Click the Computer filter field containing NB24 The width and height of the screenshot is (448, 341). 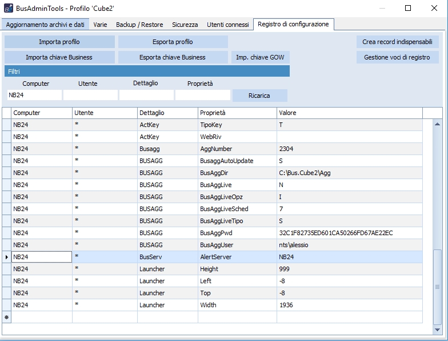coord(34,95)
